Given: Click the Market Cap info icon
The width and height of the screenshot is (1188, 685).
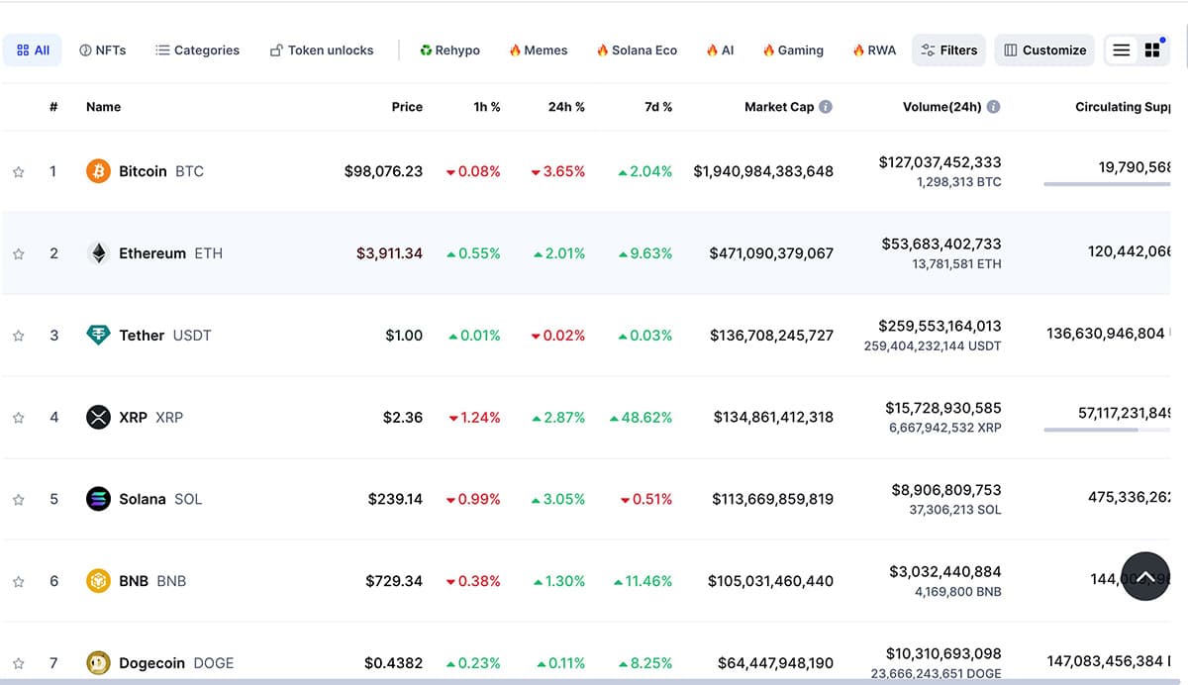Looking at the screenshot, I should pyautogui.click(x=826, y=107).
